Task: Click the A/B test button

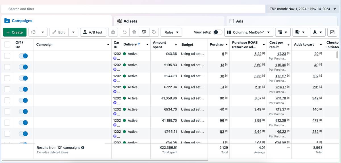Action: [x=93, y=32]
